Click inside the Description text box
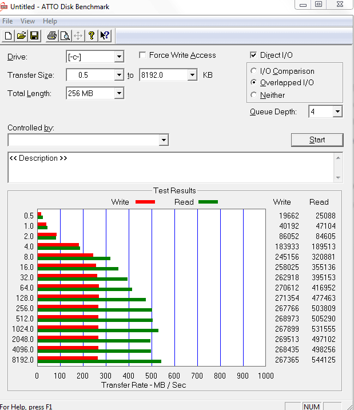Image resolution: width=354 pixels, height=410 pixels. (x=171, y=168)
